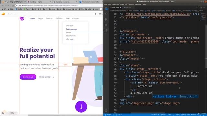Click the purple Contact us button
This screenshot has width=207, height=116.
tap(28, 77)
